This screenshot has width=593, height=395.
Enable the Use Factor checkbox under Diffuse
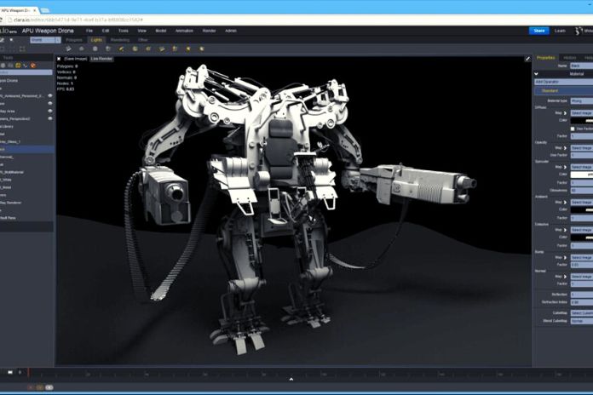pos(573,129)
